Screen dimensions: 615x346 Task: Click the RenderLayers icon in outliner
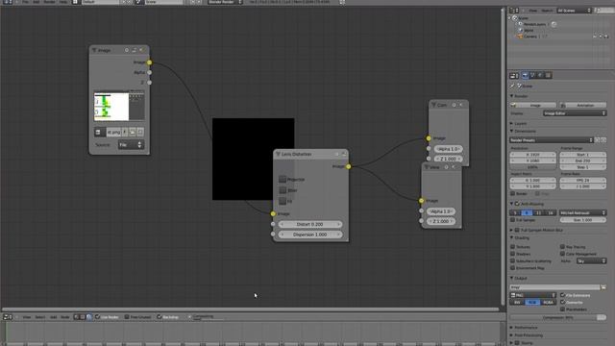[520, 24]
